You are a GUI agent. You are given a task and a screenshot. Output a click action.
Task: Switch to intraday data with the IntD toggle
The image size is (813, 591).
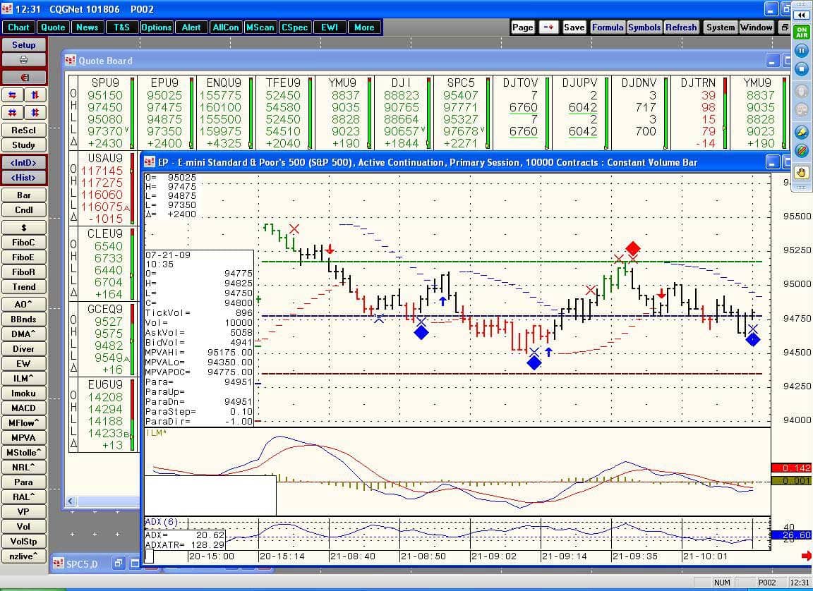[23, 162]
